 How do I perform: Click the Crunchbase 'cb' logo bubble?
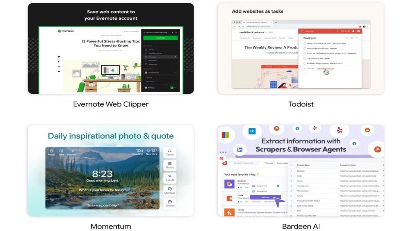(252, 131)
